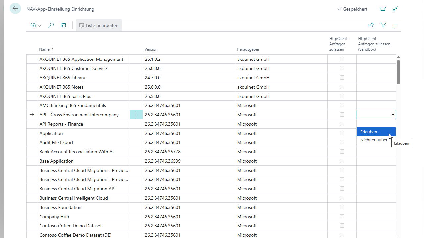Click the scrollbar up arrow
The width and height of the screenshot is (424, 238).
pos(398,57)
